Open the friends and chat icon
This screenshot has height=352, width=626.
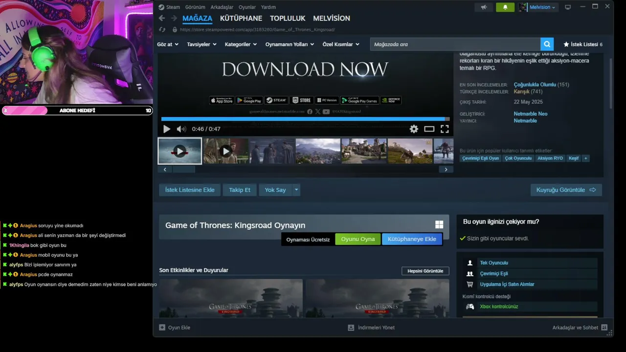tap(604, 328)
